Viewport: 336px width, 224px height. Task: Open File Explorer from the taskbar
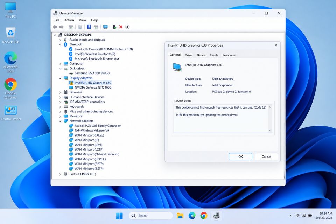click(180, 216)
